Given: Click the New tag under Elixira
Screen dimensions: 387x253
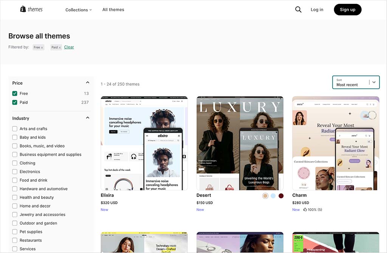Looking at the screenshot, I should [x=104, y=210].
